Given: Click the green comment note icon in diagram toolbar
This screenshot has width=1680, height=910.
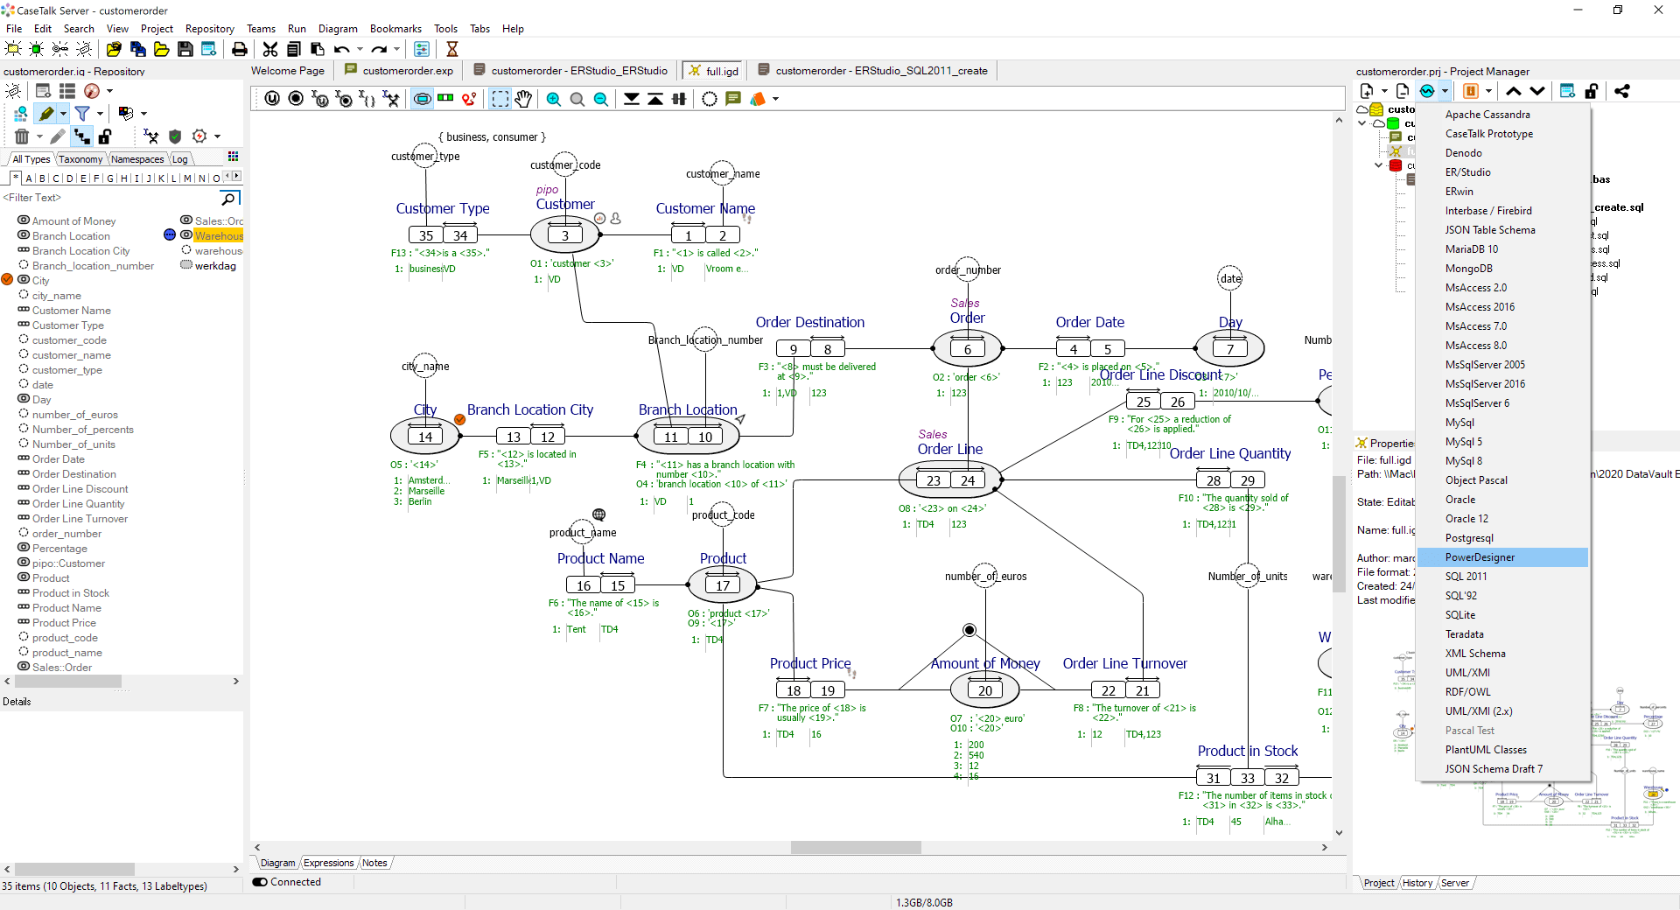Looking at the screenshot, I should [x=733, y=99].
